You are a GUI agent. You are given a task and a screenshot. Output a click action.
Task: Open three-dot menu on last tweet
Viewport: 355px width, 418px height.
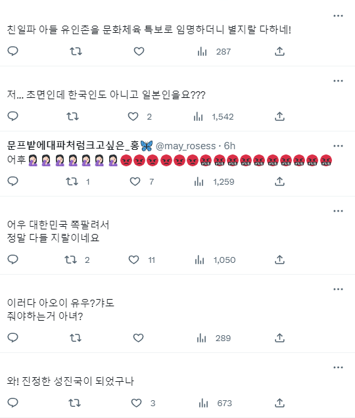click(338, 367)
